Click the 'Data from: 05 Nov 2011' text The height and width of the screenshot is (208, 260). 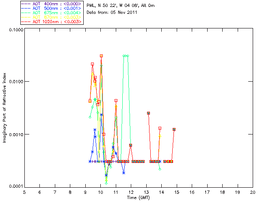point(112,13)
